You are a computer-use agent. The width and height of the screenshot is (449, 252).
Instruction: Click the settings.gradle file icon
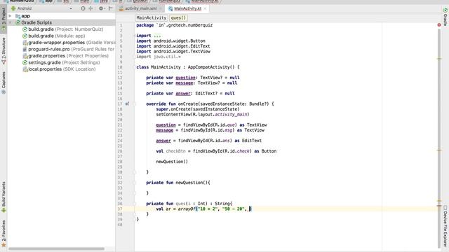(x=25, y=62)
